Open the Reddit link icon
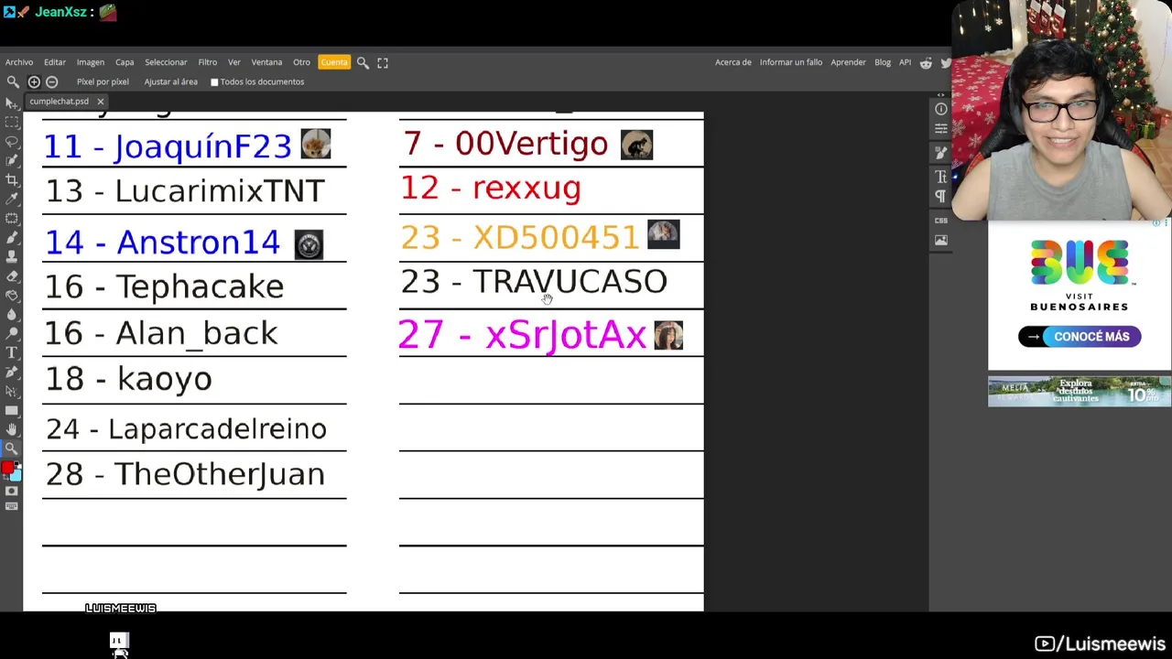This screenshot has height=659, width=1172. coord(926,62)
